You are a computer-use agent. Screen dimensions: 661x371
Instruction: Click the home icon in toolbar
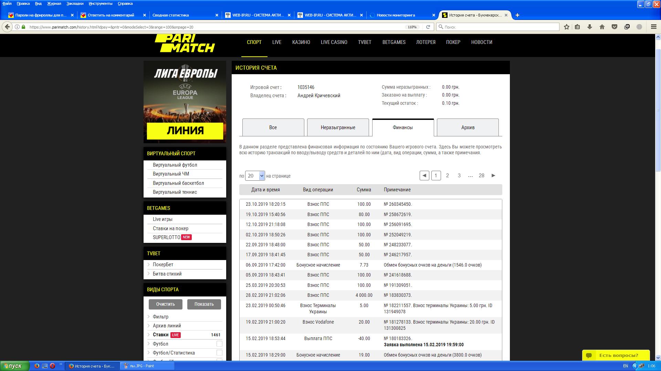point(602,27)
